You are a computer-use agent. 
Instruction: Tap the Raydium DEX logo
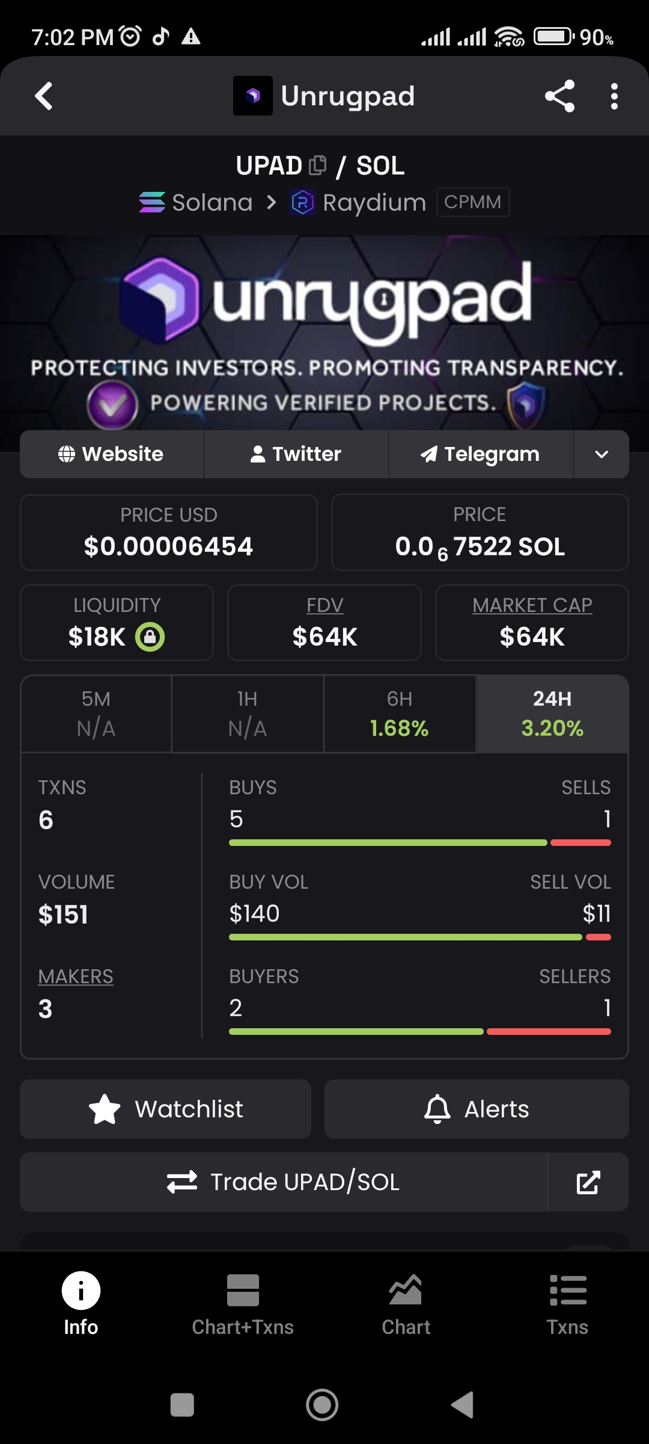(303, 202)
